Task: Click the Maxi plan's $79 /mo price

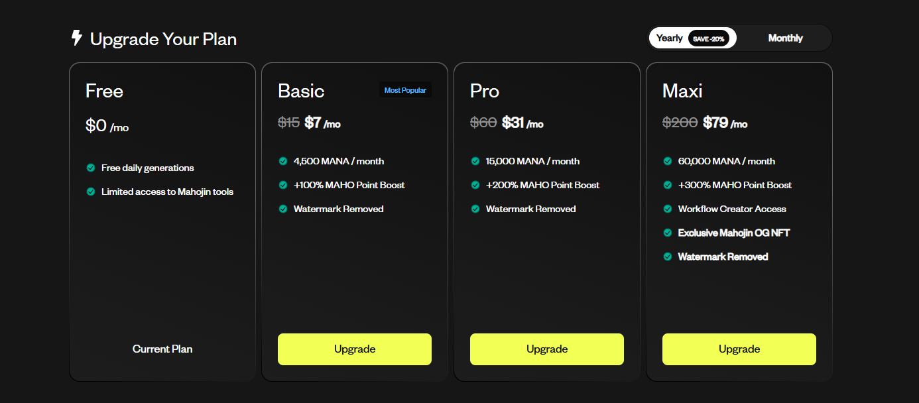Action: coord(725,123)
